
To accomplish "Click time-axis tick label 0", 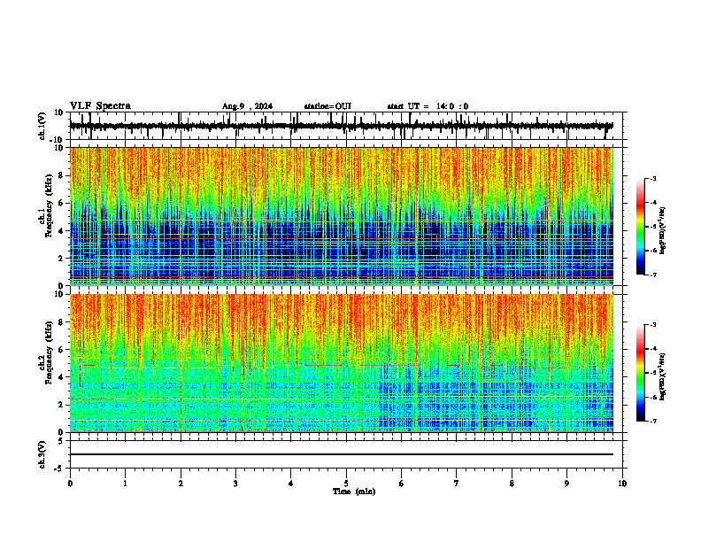I will [70, 484].
